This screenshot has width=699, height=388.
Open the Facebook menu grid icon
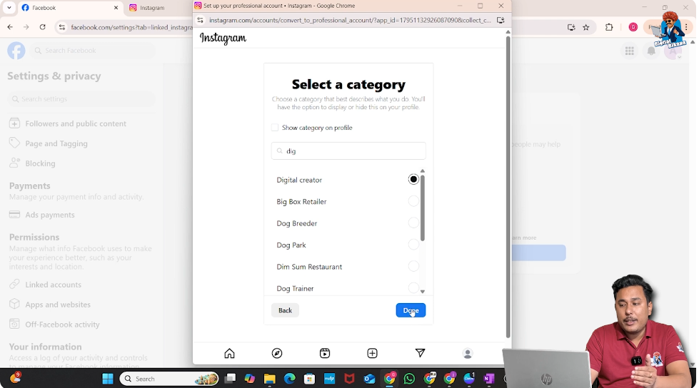(x=630, y=51)
